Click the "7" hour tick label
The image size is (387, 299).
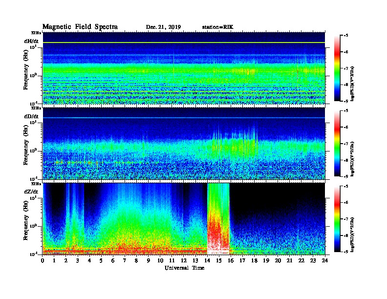(x=125, y=260)
